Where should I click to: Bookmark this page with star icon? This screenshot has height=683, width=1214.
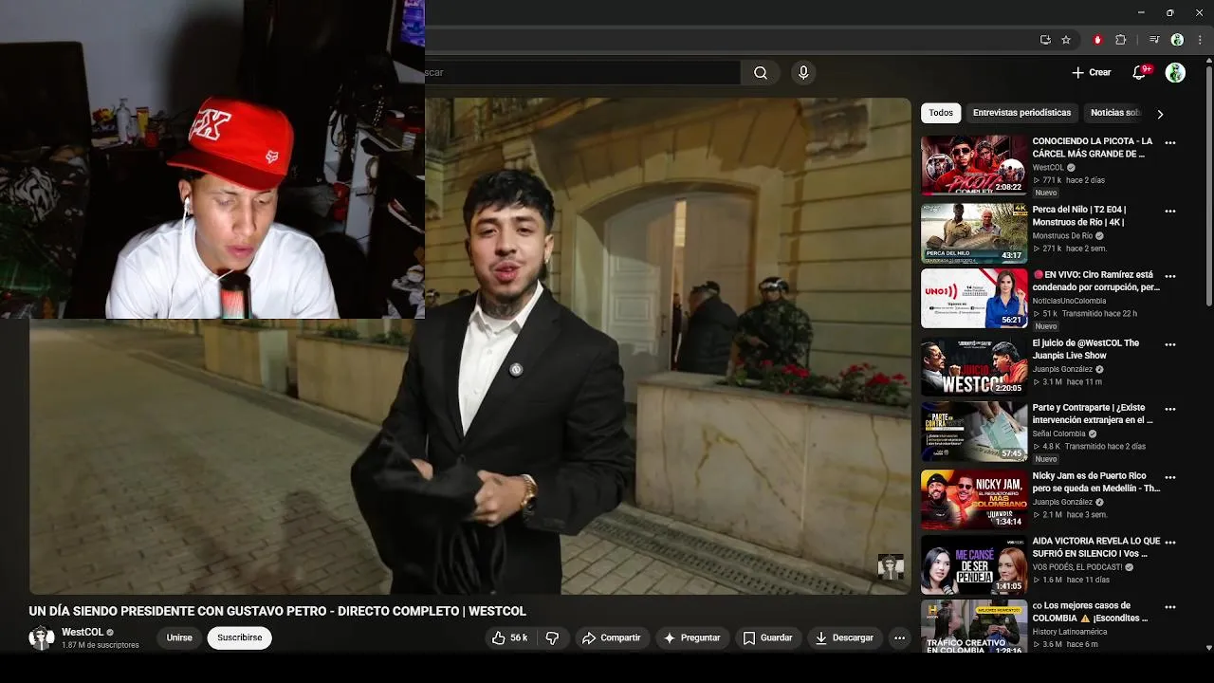pos(1066,40)
